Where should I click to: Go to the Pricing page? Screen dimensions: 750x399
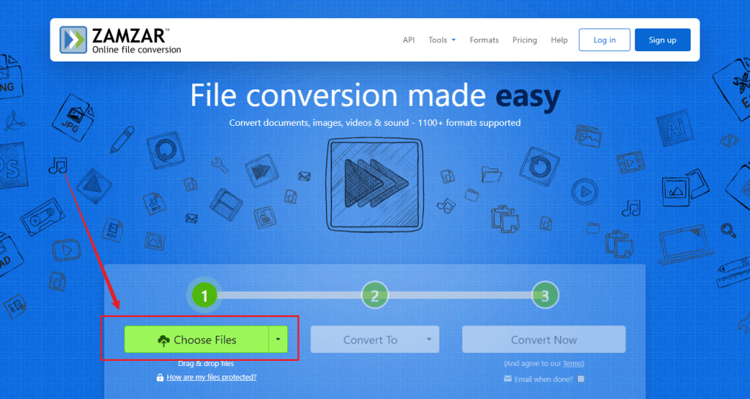[524, 40]
